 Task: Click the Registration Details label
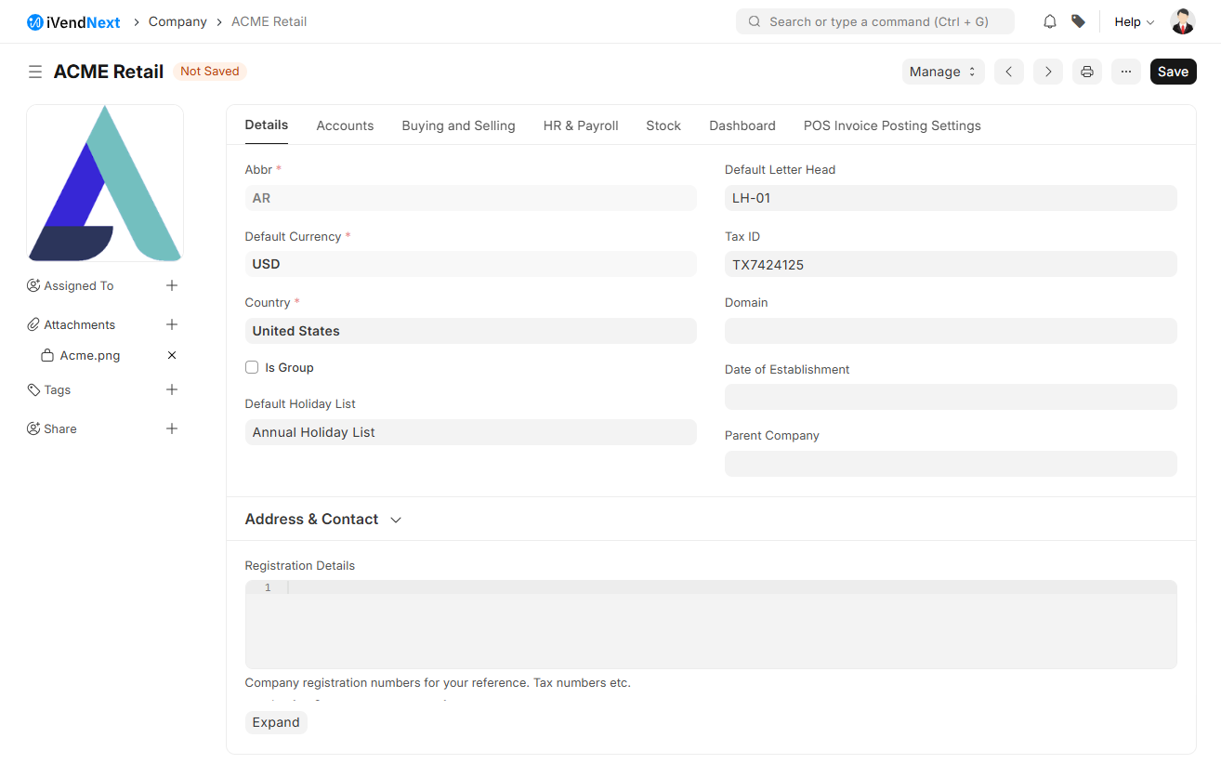[x=300, y=565]
